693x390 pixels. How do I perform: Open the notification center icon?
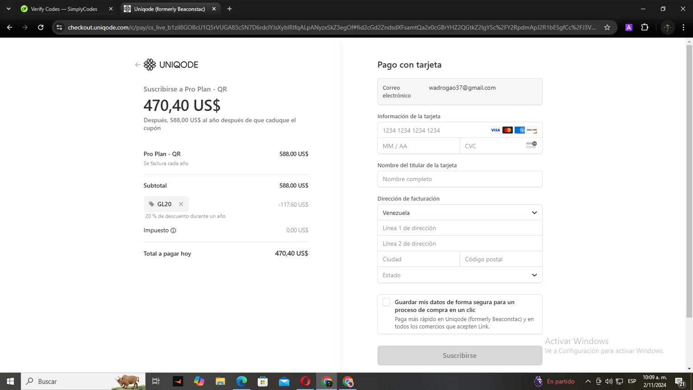pyautogui.click(x=680, y=382)
